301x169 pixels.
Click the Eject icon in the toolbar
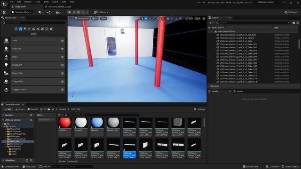pyautogui.click(x=83, y=12)
